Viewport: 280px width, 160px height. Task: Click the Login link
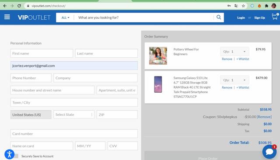241,17
